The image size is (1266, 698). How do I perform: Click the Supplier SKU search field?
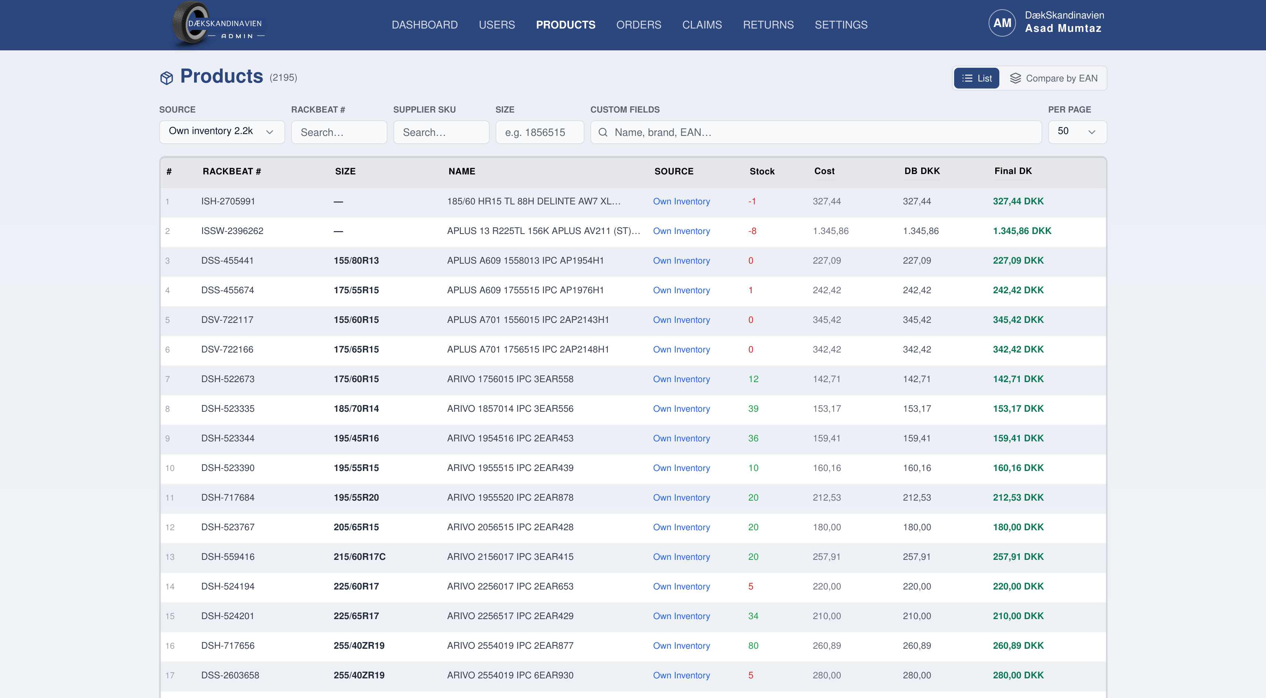point(442,132)
